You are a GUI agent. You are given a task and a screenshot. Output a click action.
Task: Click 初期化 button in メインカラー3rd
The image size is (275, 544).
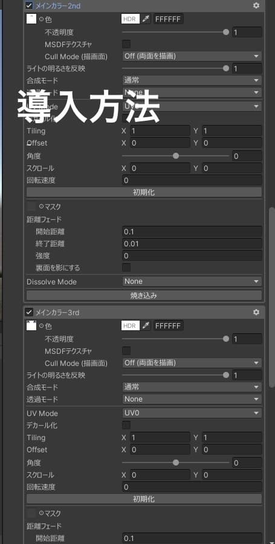click(x=144, y=499)
